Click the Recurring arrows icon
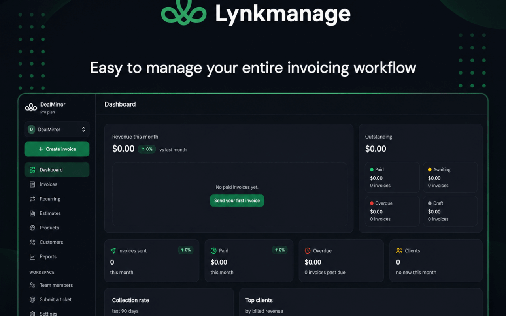Viewport: 506px width, 316px height. tap(32, 199)
